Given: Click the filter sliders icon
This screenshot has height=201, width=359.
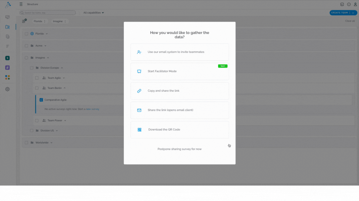Looking at the screenshot, I should click(24, 21).
